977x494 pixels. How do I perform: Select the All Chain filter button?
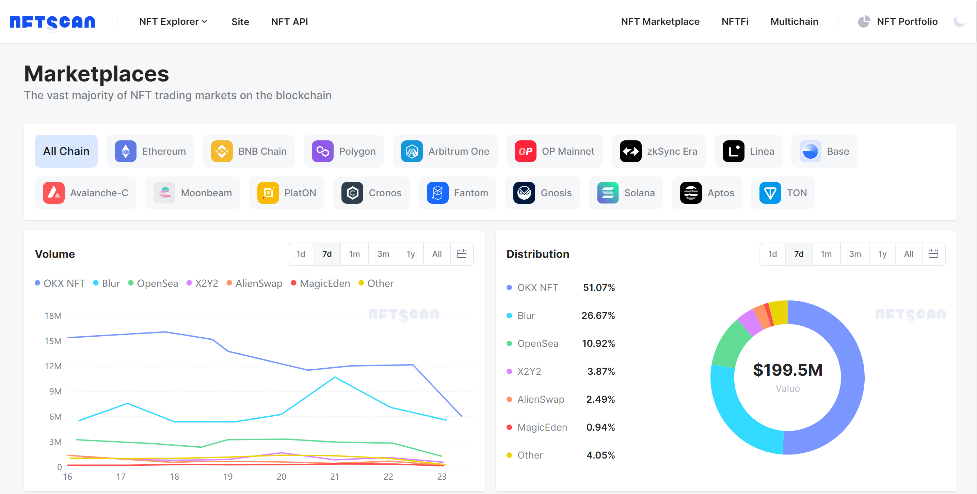66,151
